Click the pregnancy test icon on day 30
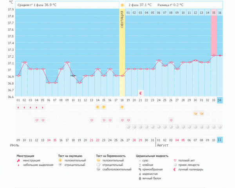This screenshot has width=235, height=188. point(195,114)
